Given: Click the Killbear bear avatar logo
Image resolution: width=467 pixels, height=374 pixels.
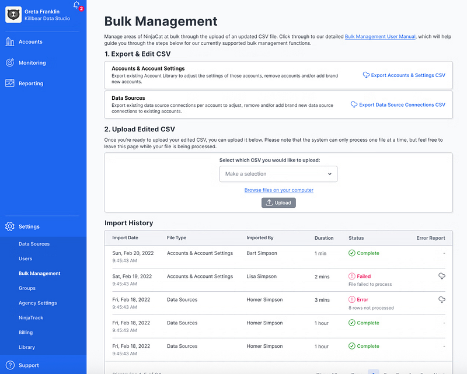Looking at the screenshot, I should [13, 15].
